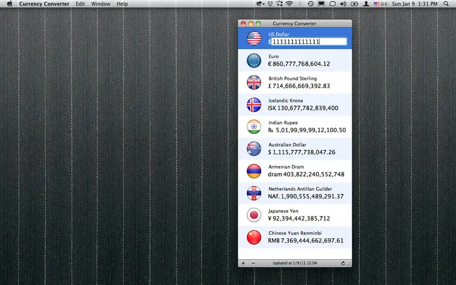
Task: Click the Japanese Yen label
Action: tap(283, 211)
